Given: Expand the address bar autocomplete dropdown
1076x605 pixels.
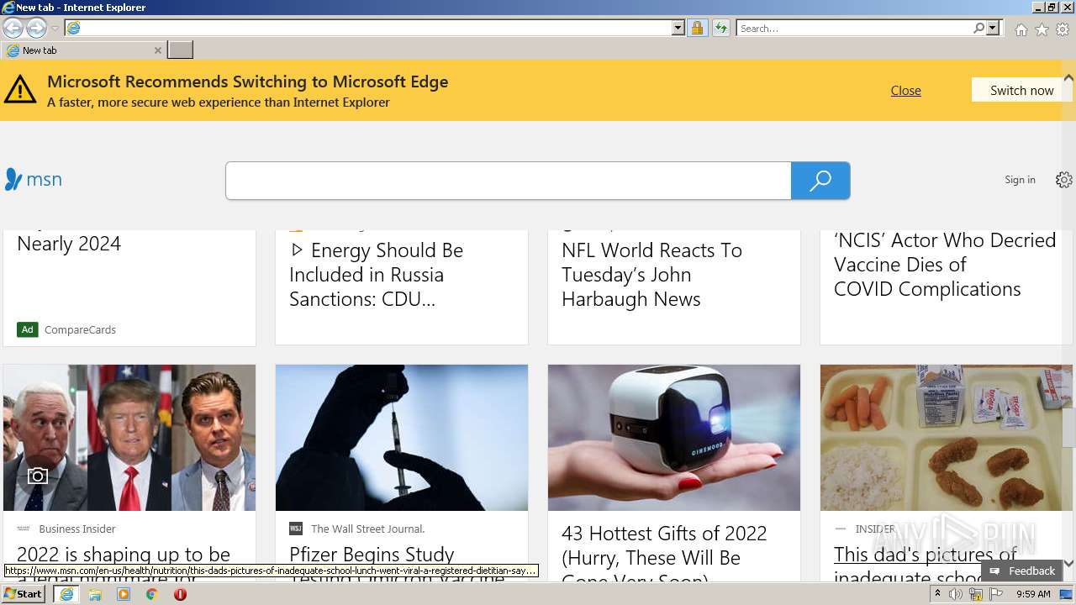Looking at the screenshot, I should (x=678, y=28).
